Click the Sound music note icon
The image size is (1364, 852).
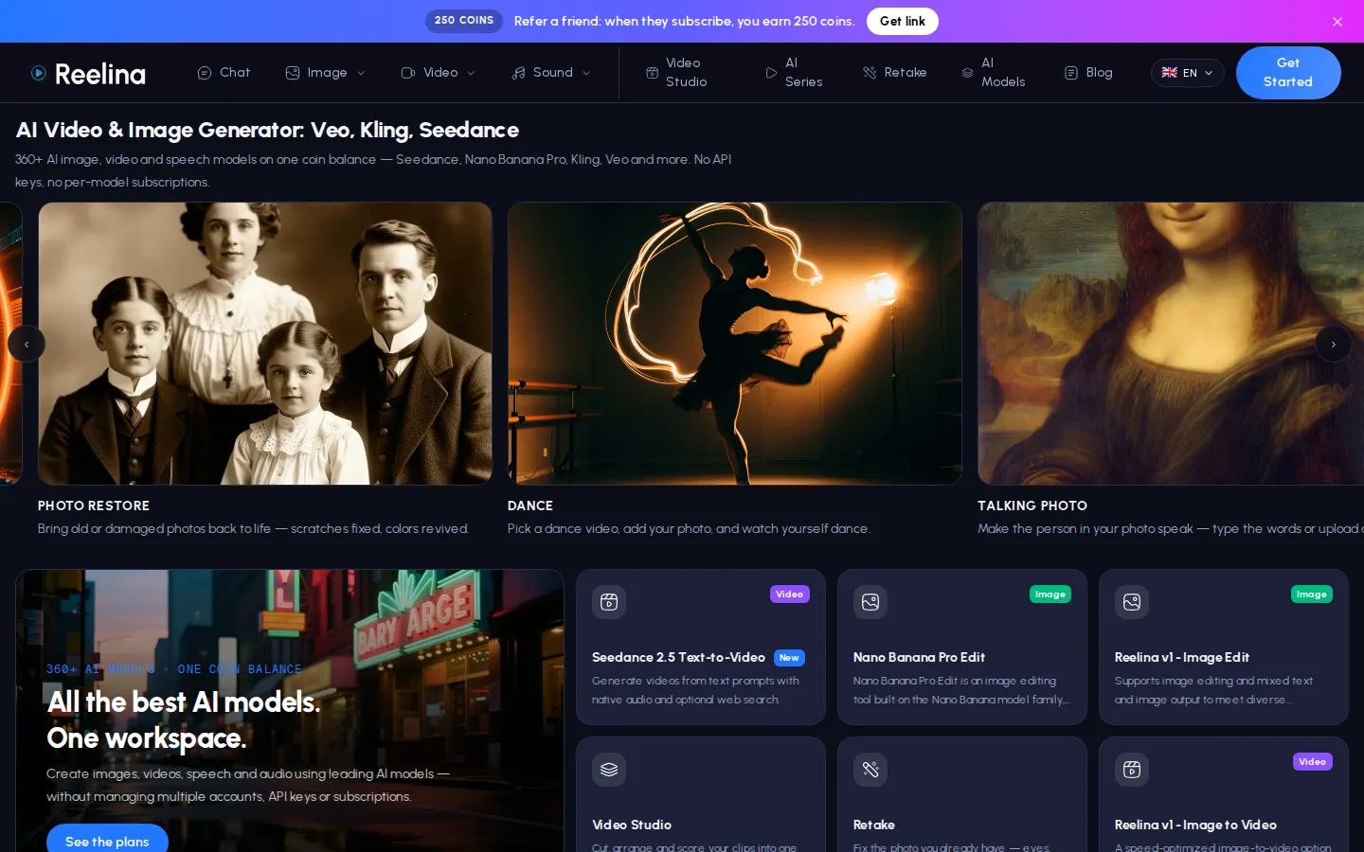point(518,73)
